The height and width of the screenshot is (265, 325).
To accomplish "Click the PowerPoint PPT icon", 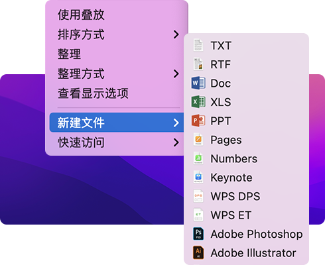I will [198, 121].
